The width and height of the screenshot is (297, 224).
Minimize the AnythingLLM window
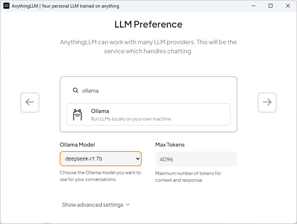[254, 6]
